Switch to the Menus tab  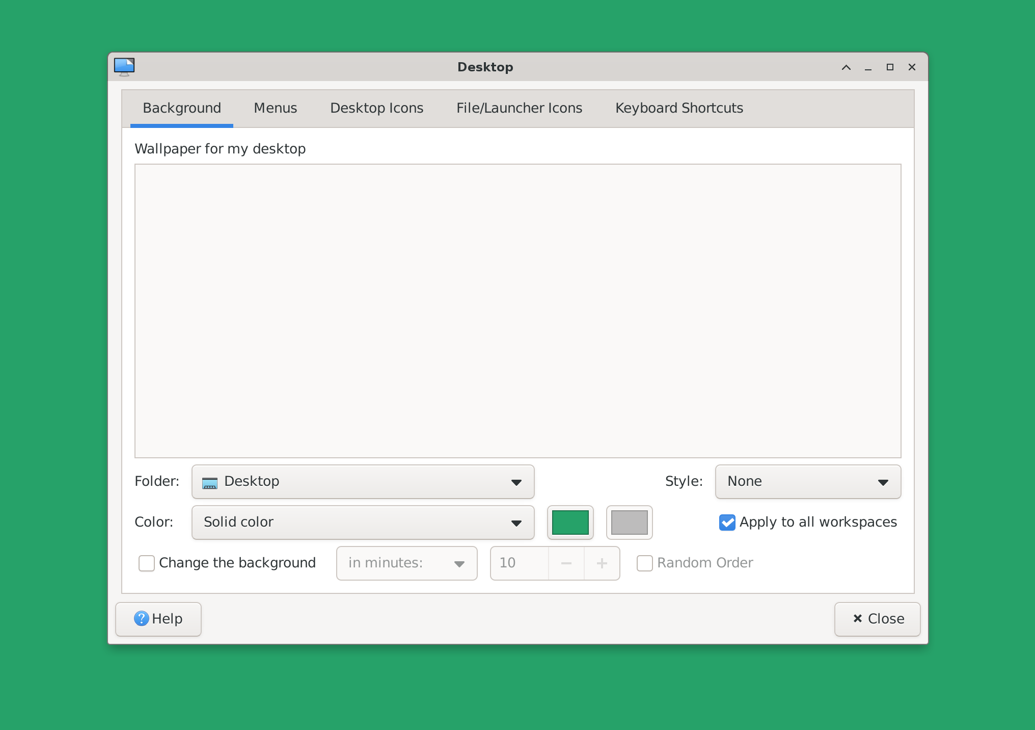point(275,108)
